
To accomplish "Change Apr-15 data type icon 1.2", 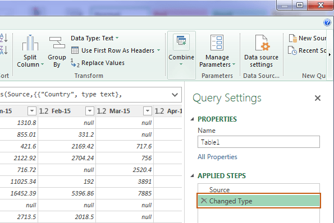I will 159,111.
